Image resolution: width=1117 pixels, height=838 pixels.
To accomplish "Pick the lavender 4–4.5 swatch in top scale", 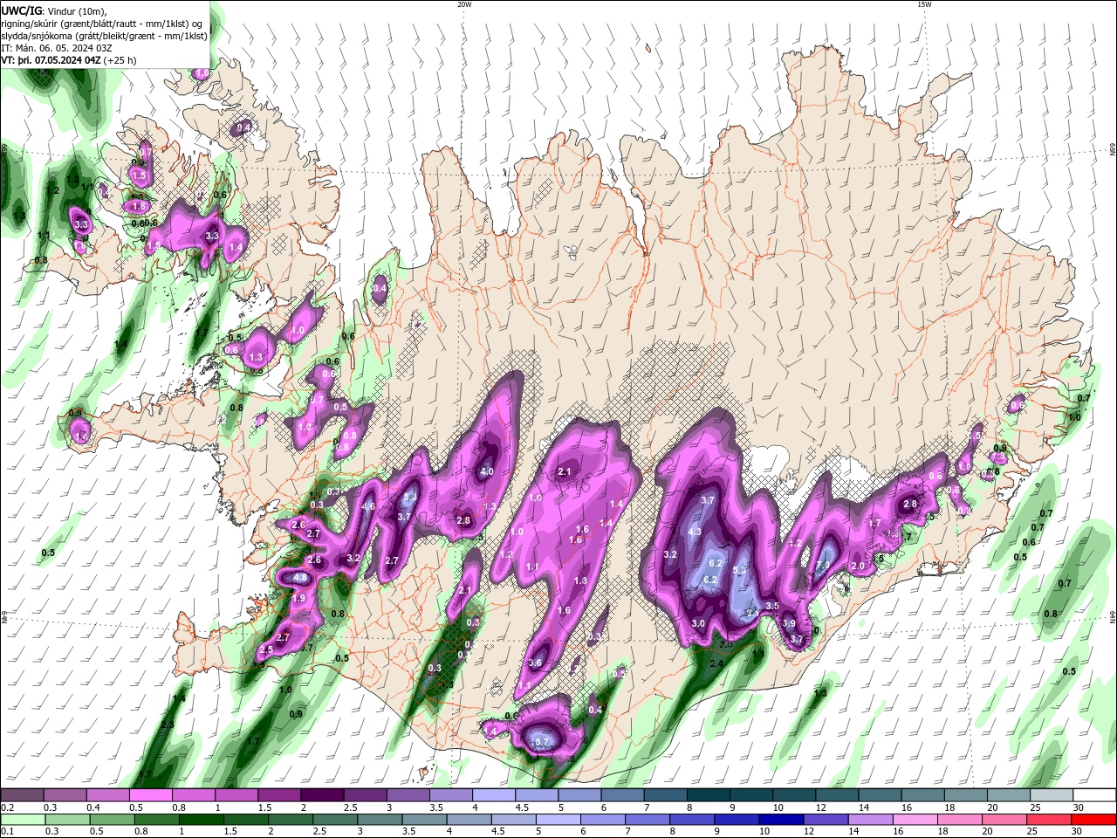I will click(x=494, y=794).
